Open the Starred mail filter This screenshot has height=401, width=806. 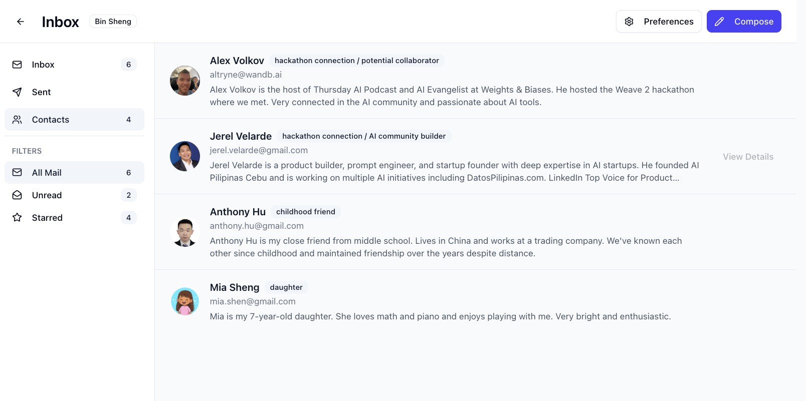click(47, 218)
